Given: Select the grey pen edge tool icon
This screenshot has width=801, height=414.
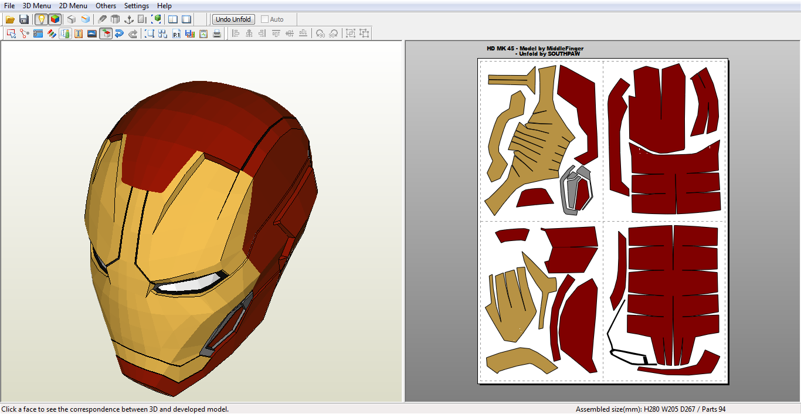Looking at the screenshot, I should click(102, 19).
